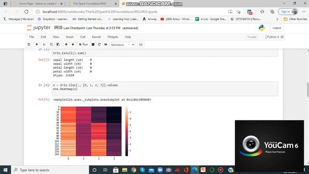Open the Cell menu
The image size is (309, 174).
(x=83, y=37)
